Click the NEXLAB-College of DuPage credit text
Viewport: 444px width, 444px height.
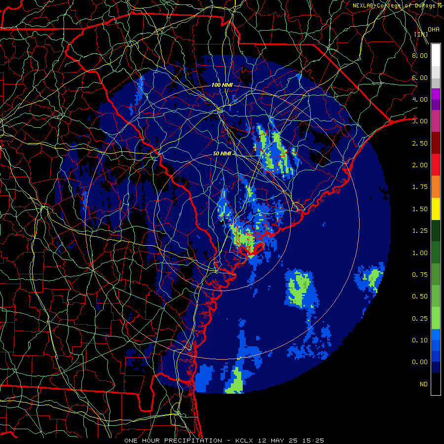pyautogui.click(x=398, y=5)
